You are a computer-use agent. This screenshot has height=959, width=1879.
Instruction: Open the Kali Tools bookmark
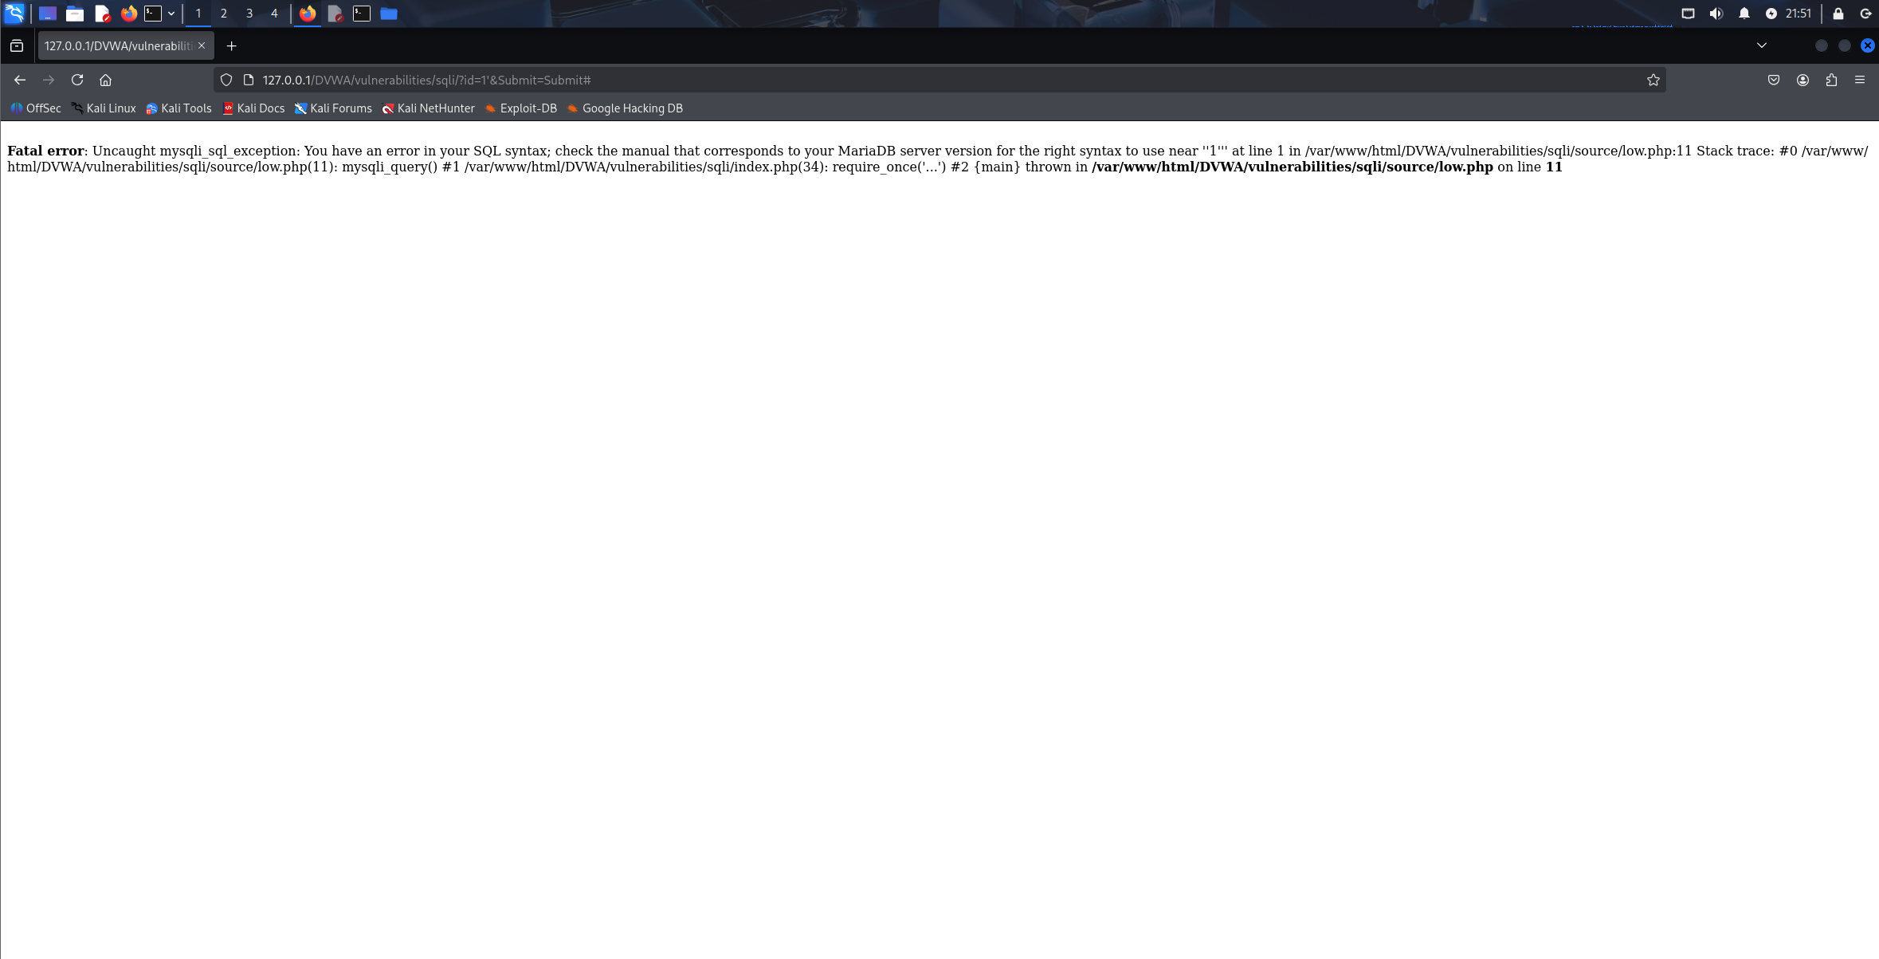coord(178,108)
